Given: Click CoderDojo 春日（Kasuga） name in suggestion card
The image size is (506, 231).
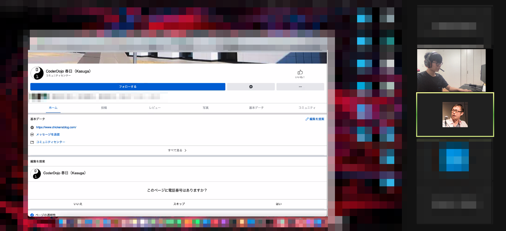Looking at the screenshot, I should (x=65, y=173).
